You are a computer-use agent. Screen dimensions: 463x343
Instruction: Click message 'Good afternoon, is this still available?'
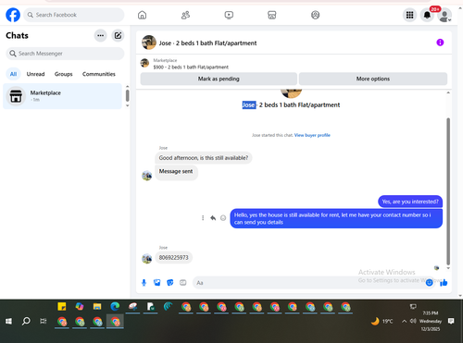click(x=204, y=158)
